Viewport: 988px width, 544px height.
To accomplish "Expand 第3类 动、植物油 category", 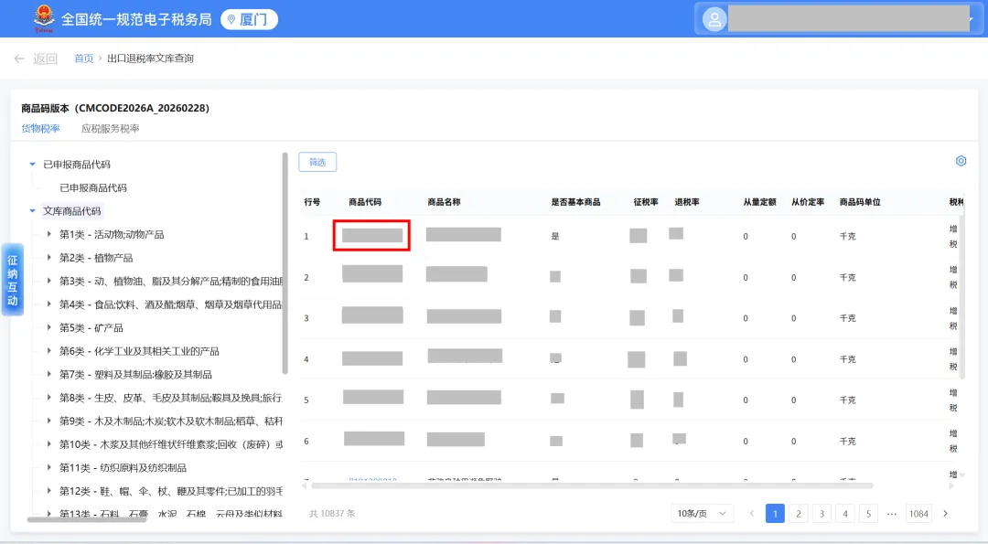I will pos(49,281).
